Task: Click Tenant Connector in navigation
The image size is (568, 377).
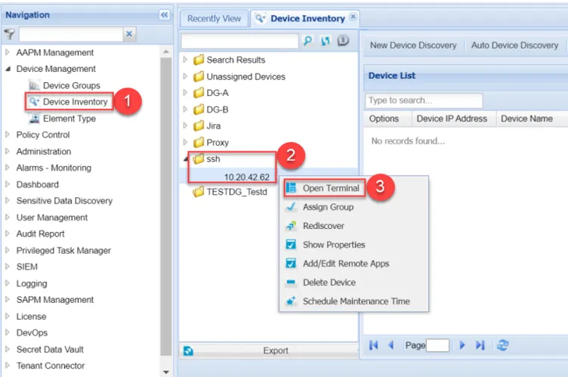Action: (51, 366)
